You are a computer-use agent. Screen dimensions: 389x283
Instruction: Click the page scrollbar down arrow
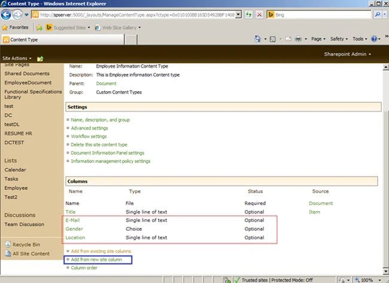385,271
